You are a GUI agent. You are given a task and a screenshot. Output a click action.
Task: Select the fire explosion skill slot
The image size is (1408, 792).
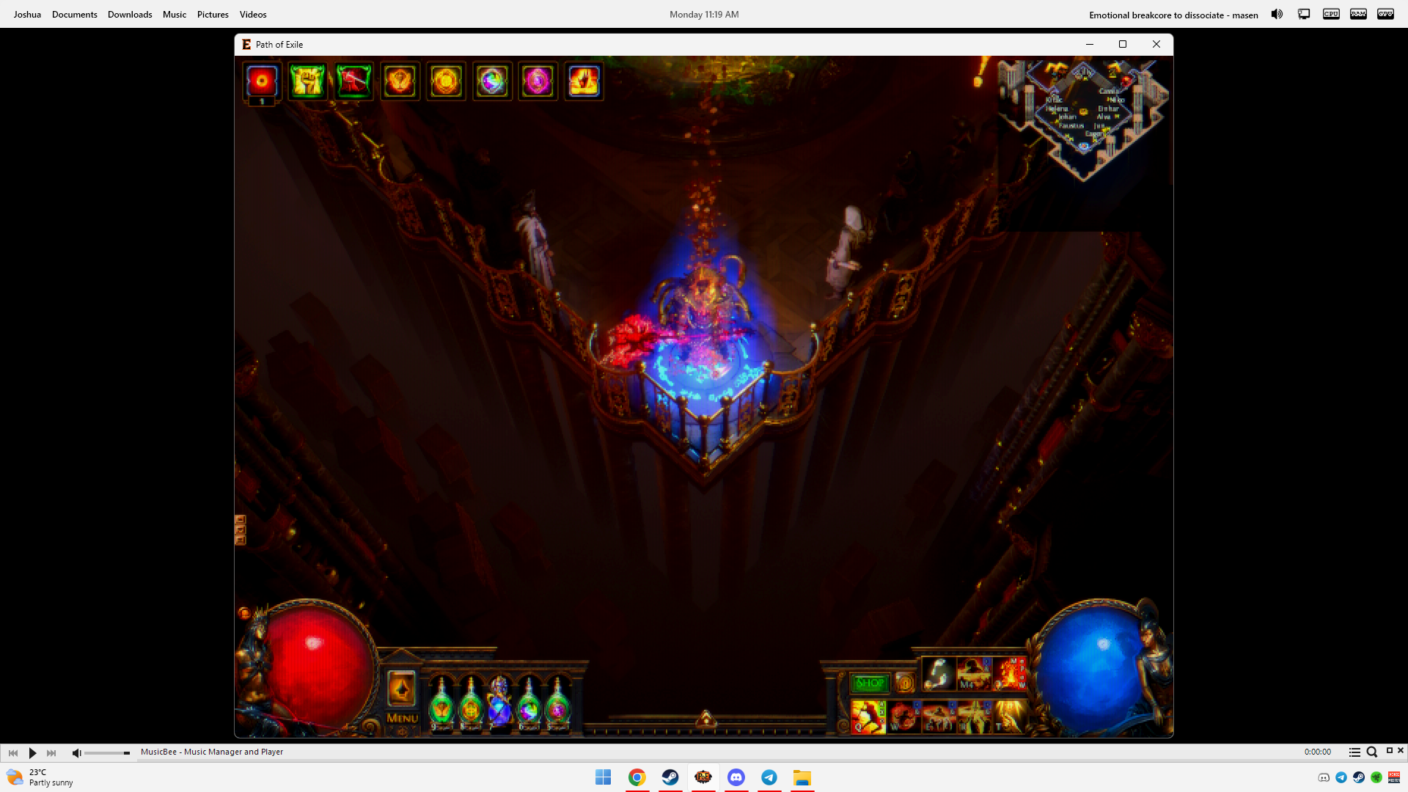click(x=1010, y=674)
